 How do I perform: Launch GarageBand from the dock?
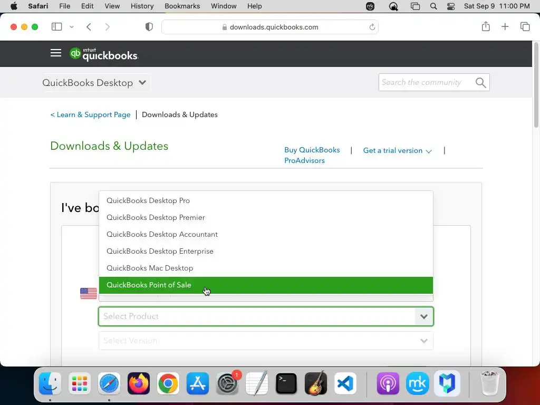316,383
